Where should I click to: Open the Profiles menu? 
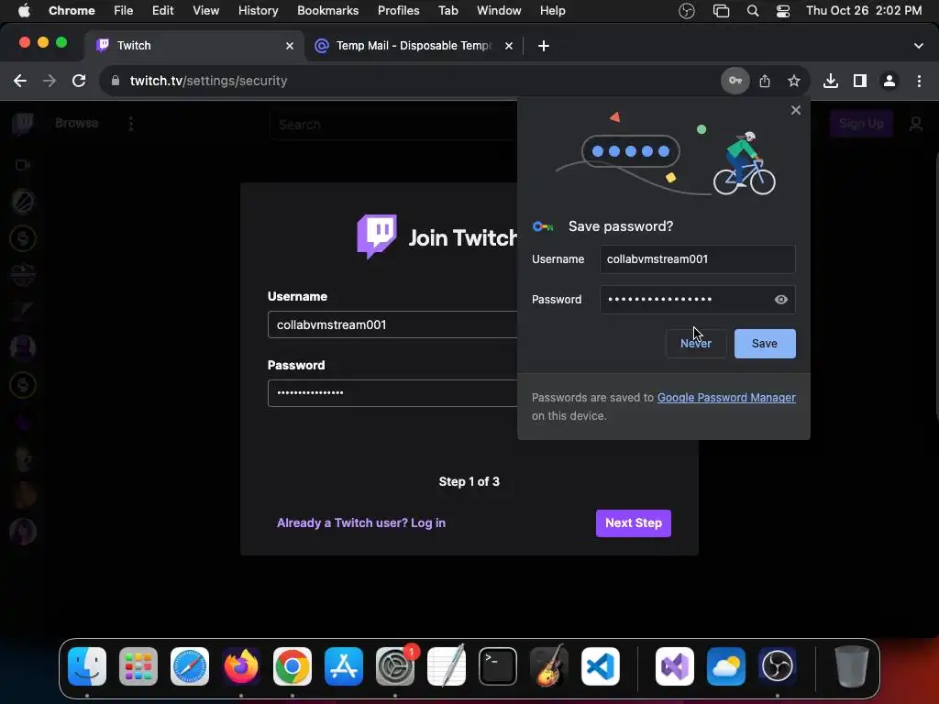pos(398,11)
